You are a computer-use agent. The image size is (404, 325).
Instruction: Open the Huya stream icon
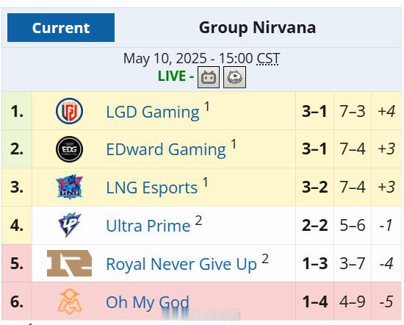234,77
